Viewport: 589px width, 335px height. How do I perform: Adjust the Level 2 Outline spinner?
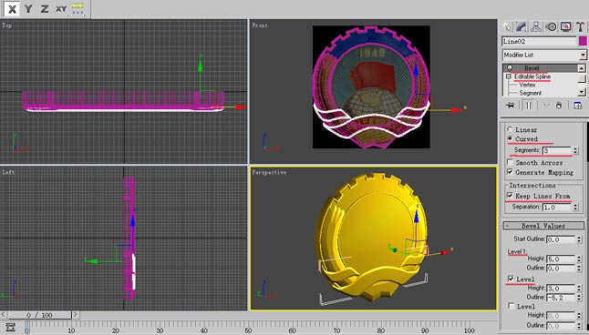point(579,298)
